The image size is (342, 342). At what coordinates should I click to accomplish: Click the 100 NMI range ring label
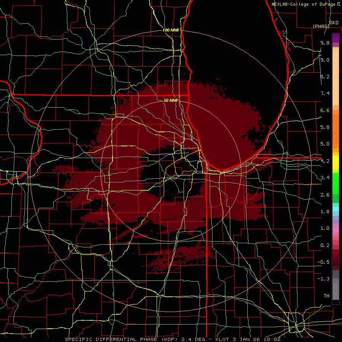tap(171, 30)
